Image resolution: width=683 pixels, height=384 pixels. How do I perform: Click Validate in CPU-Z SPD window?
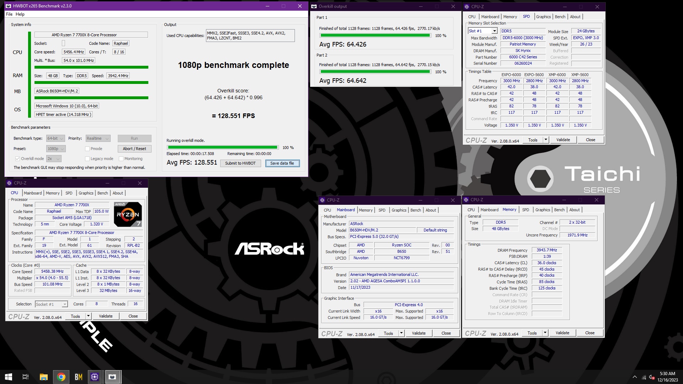point(563,140)
